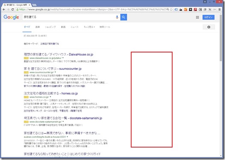Click the pixelated black-and-white extension icon
The width and height of the screenshot is (225, 160).
(200, 9)
